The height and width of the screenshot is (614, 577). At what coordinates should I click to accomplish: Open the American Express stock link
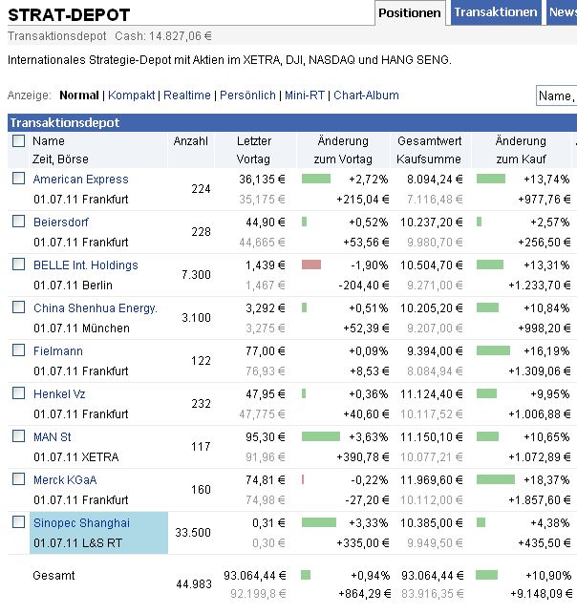tap(81, 180)
